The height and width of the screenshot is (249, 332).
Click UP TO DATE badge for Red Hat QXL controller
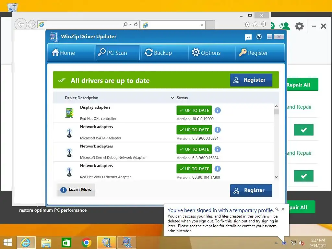(x=194, y=110)
